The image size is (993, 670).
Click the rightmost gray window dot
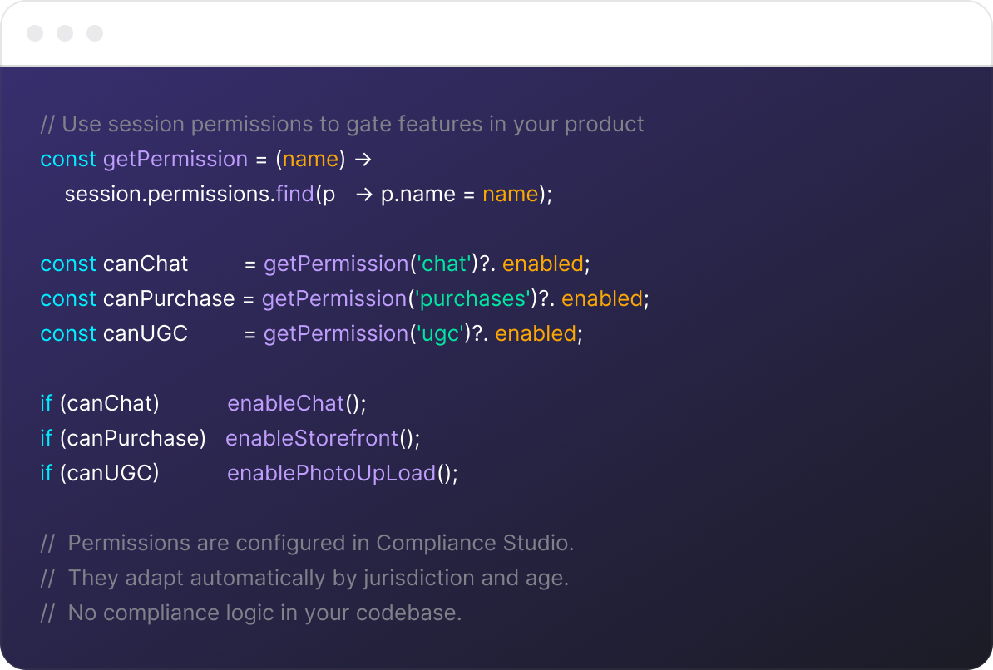pyautogui.click(x=95, y=33)
